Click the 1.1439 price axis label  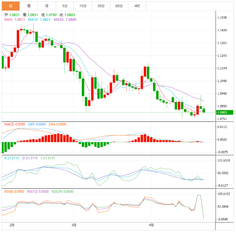click(x=222, y=30)
